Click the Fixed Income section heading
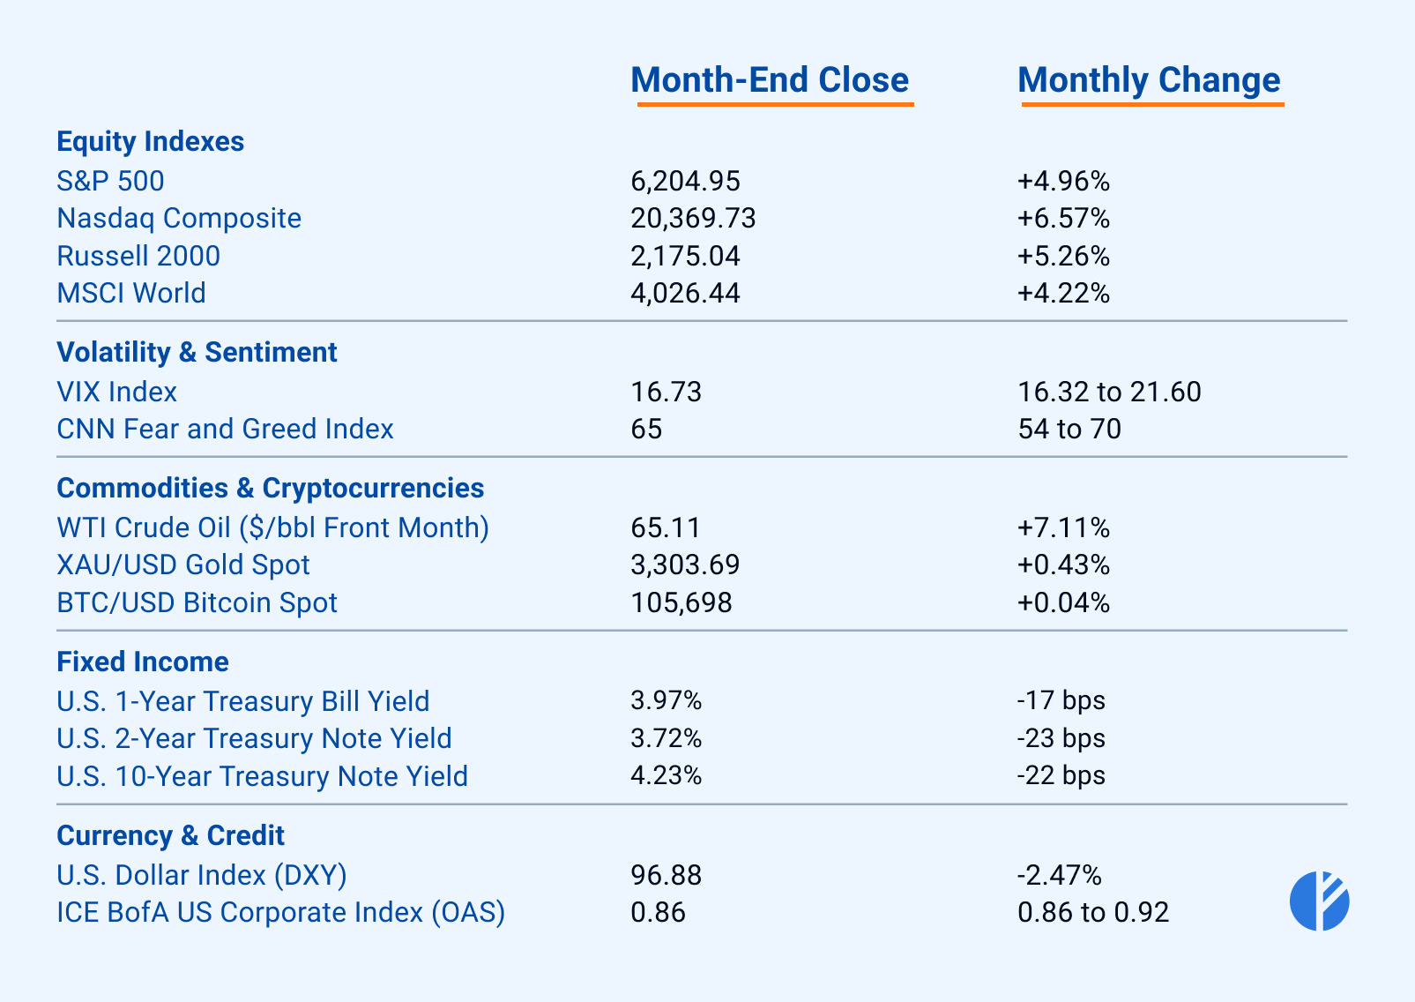The image size is (1415, 1002). [x=143, y=662]
